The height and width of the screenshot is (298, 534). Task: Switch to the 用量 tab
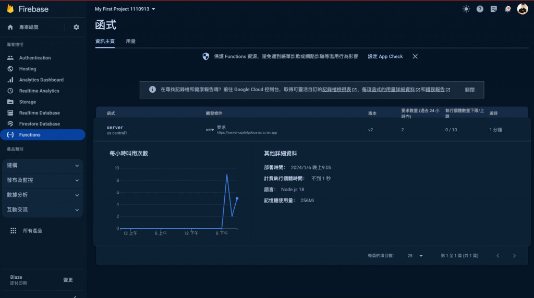click(x=130, y=41)
